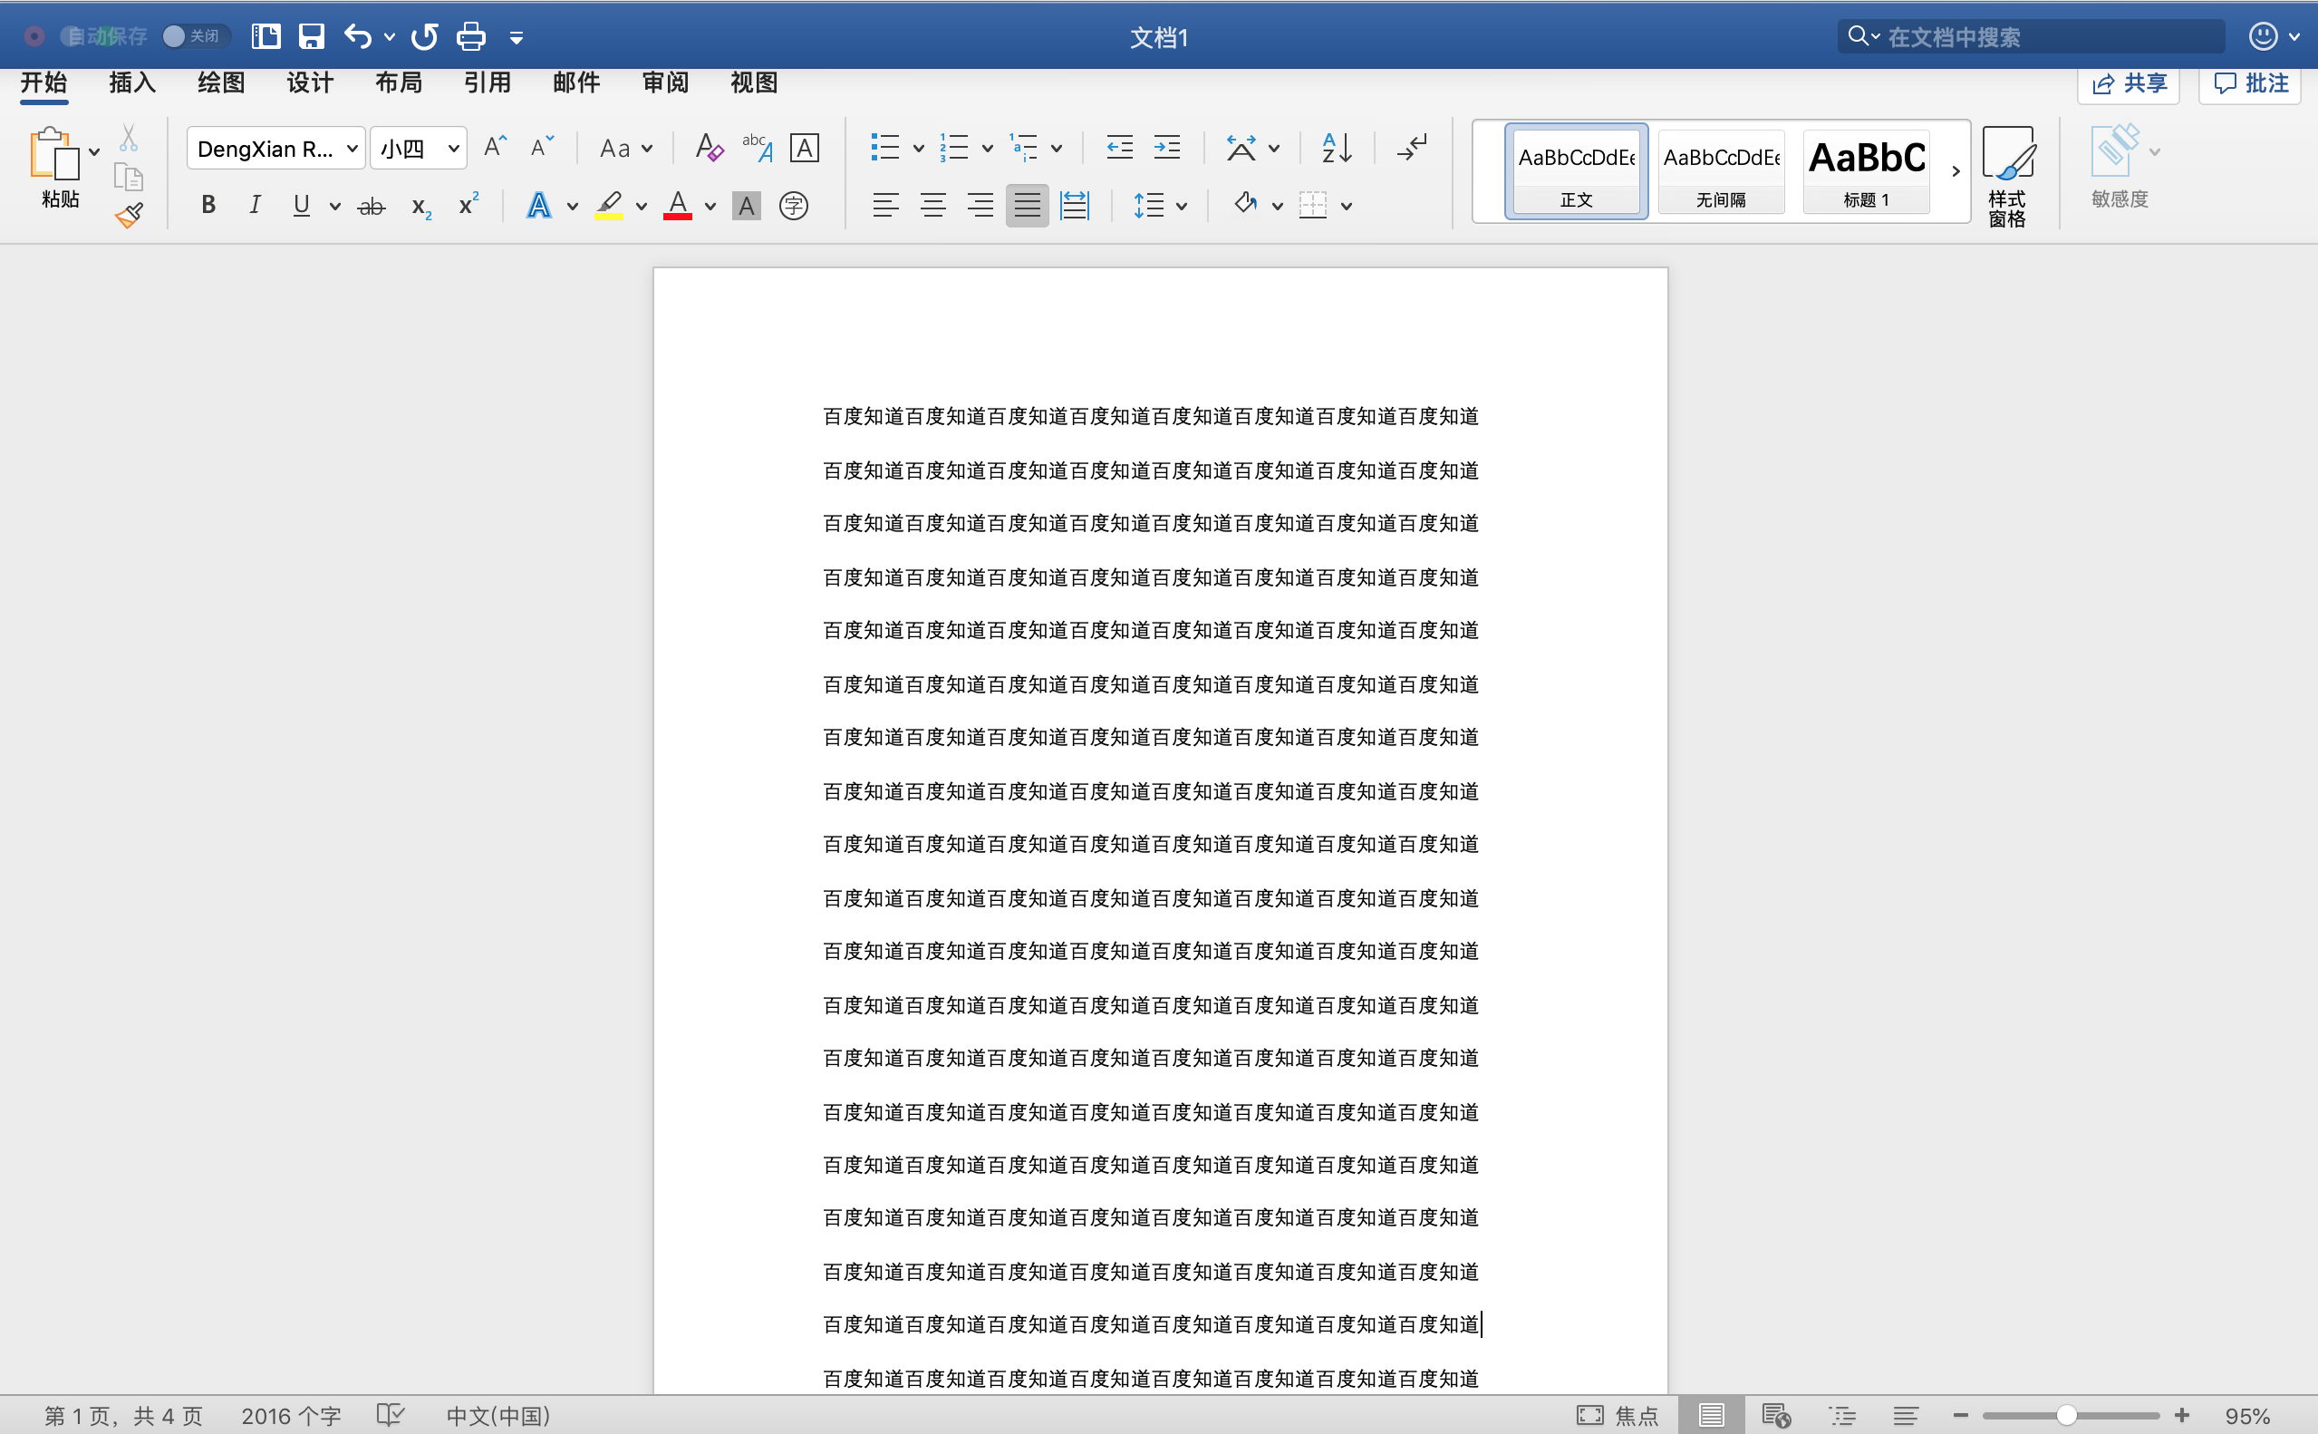Open the font name dropdown
2318x1434 pixels.
tap(352, 149)
